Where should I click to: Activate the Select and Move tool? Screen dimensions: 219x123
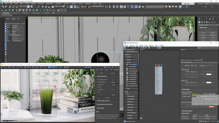point(42,7)
